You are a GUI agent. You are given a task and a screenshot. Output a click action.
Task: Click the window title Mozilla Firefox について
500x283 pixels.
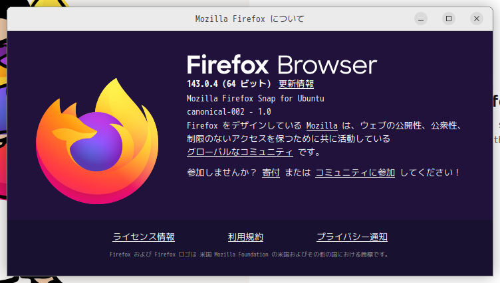(250, 19)
